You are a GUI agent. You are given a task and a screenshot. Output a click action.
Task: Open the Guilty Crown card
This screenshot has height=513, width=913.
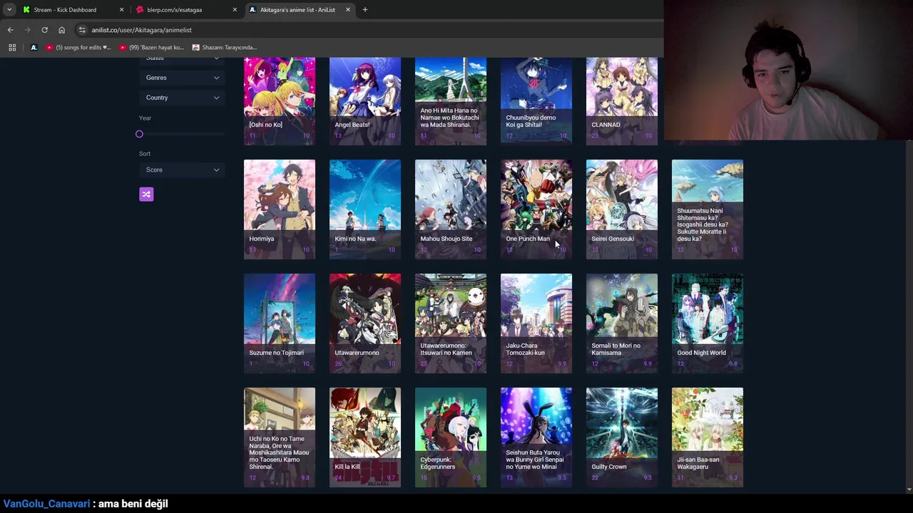622,437
